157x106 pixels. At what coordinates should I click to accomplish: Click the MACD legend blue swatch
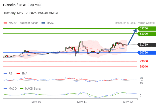[x=5, y=89]
